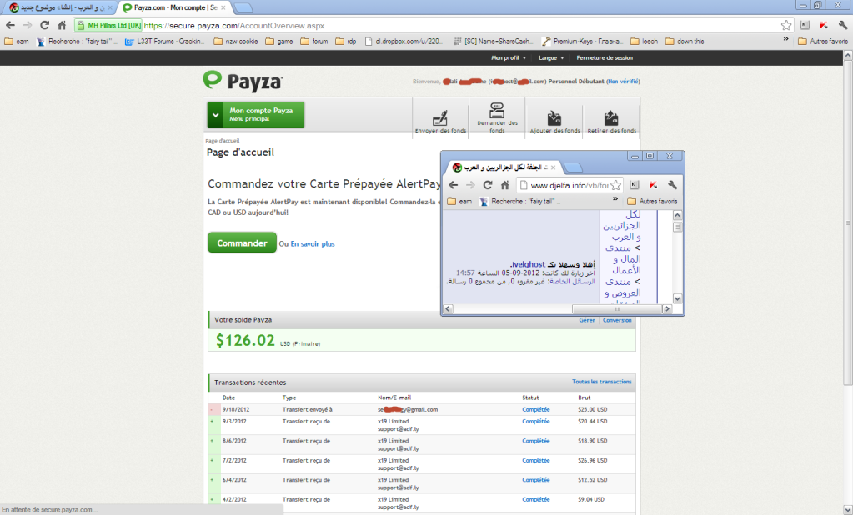Close the Payza.com tab
The image size is (853, 515).
click(223, 7)
